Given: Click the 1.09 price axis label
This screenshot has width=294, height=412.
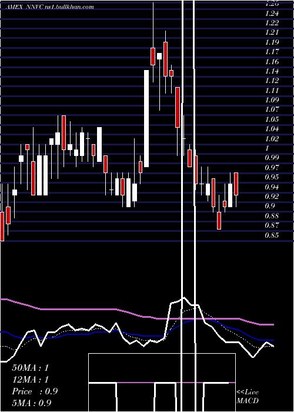Looking at the screenshot, I should pos(272,100).
